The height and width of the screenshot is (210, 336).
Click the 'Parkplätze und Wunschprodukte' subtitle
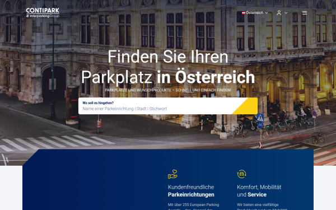[x=168, y=90]
